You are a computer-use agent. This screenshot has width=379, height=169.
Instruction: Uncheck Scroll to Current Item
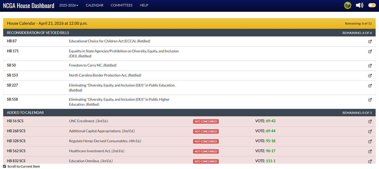click(x=4, y=166)
